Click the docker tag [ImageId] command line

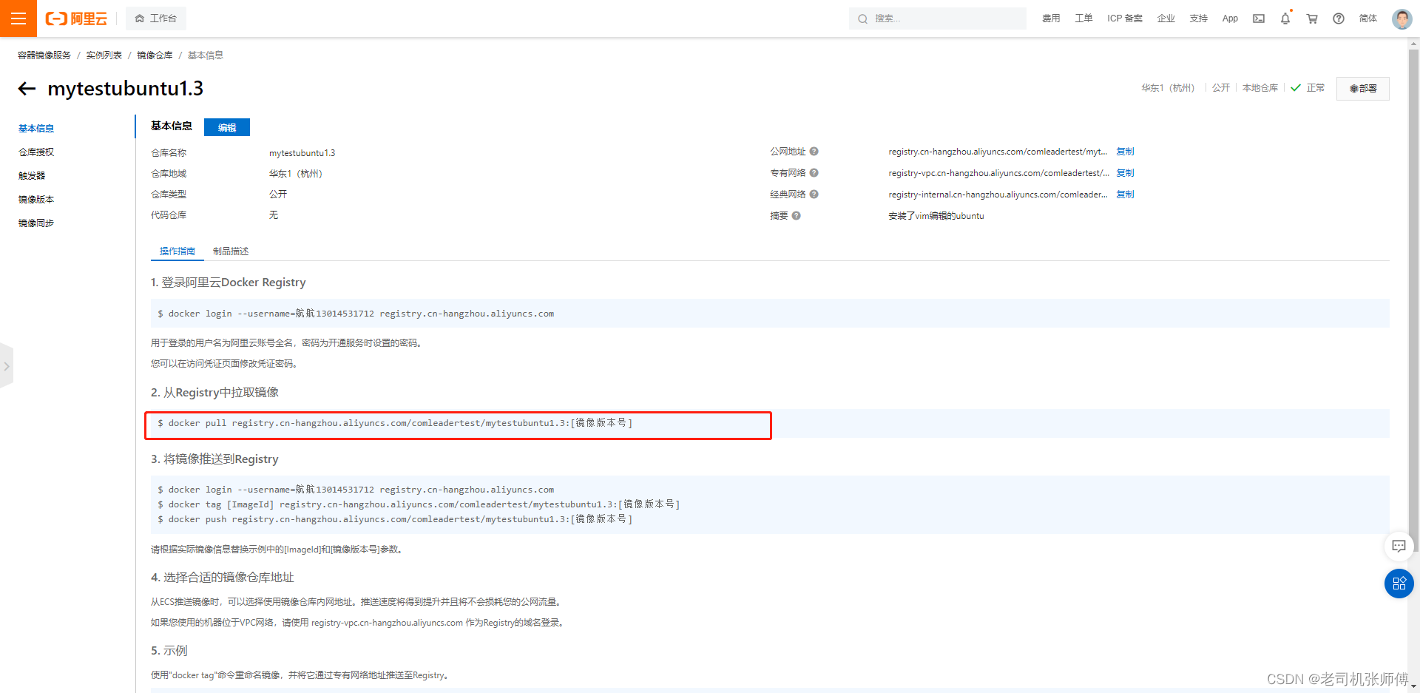pyautogui.click(x=419, y=504)
